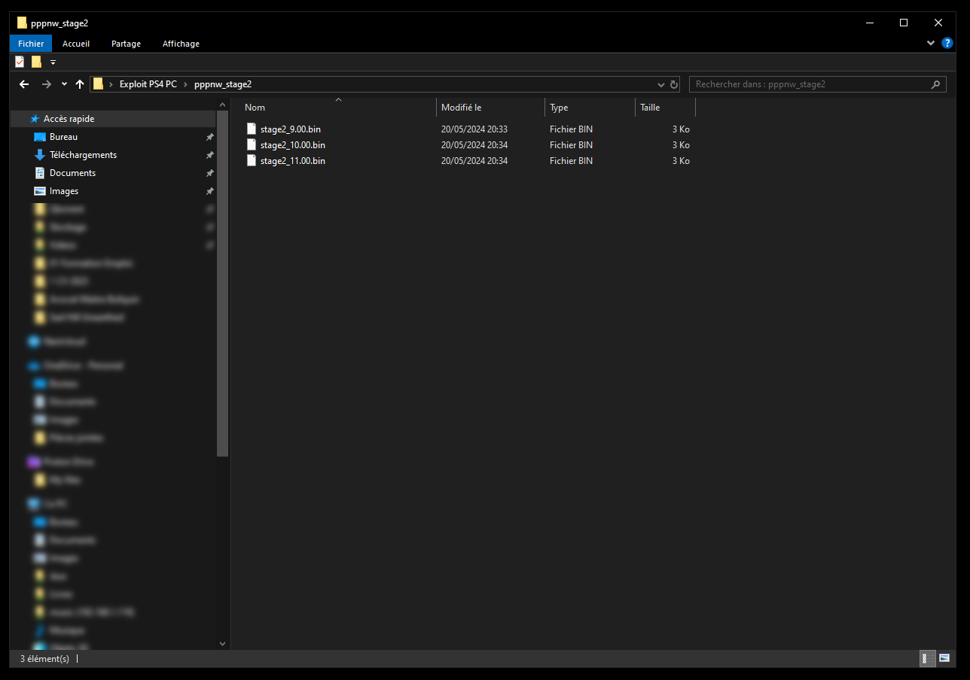Click the folder icon in the address bar
The width and height of the screenshot is (970, 680).
click(99, 84)
